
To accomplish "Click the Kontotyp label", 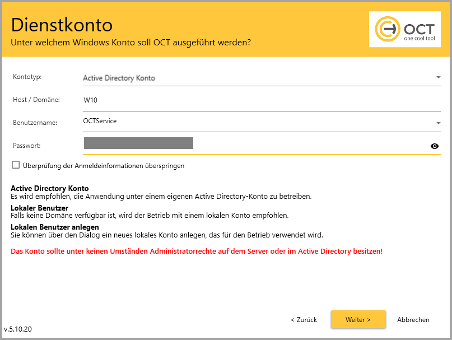I will click(27, 77).
